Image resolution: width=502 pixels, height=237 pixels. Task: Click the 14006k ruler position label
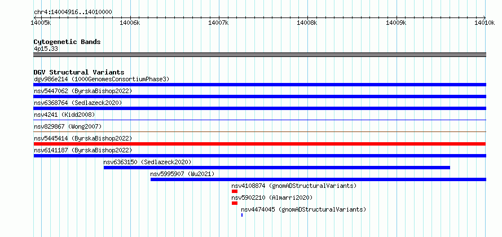130,23
